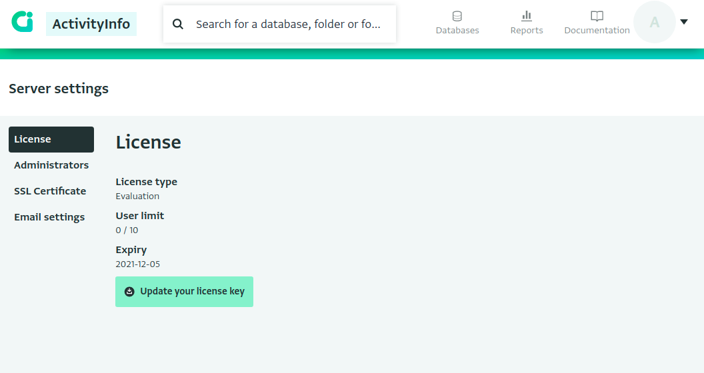Click the ActivityInfo green logo icon
This screenshot has height=373, width=704.
coord(23,21)
